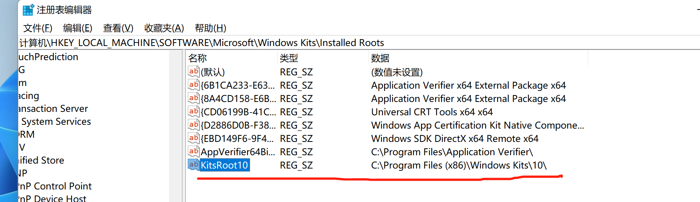Viewport: 700px width, 202px height.
Task: Open the 帮助(H) menu
Action: coord(210,28)
